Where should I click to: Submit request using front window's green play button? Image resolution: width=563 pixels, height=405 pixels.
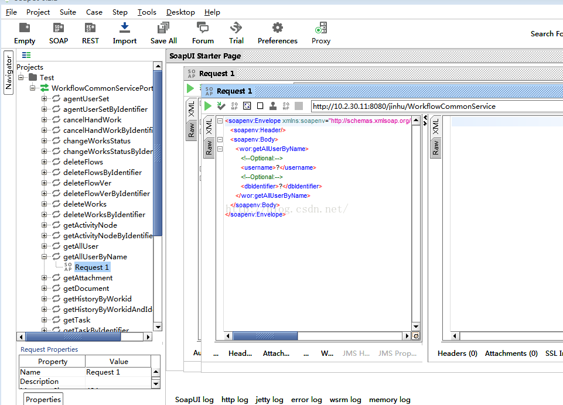pos(208,106)
